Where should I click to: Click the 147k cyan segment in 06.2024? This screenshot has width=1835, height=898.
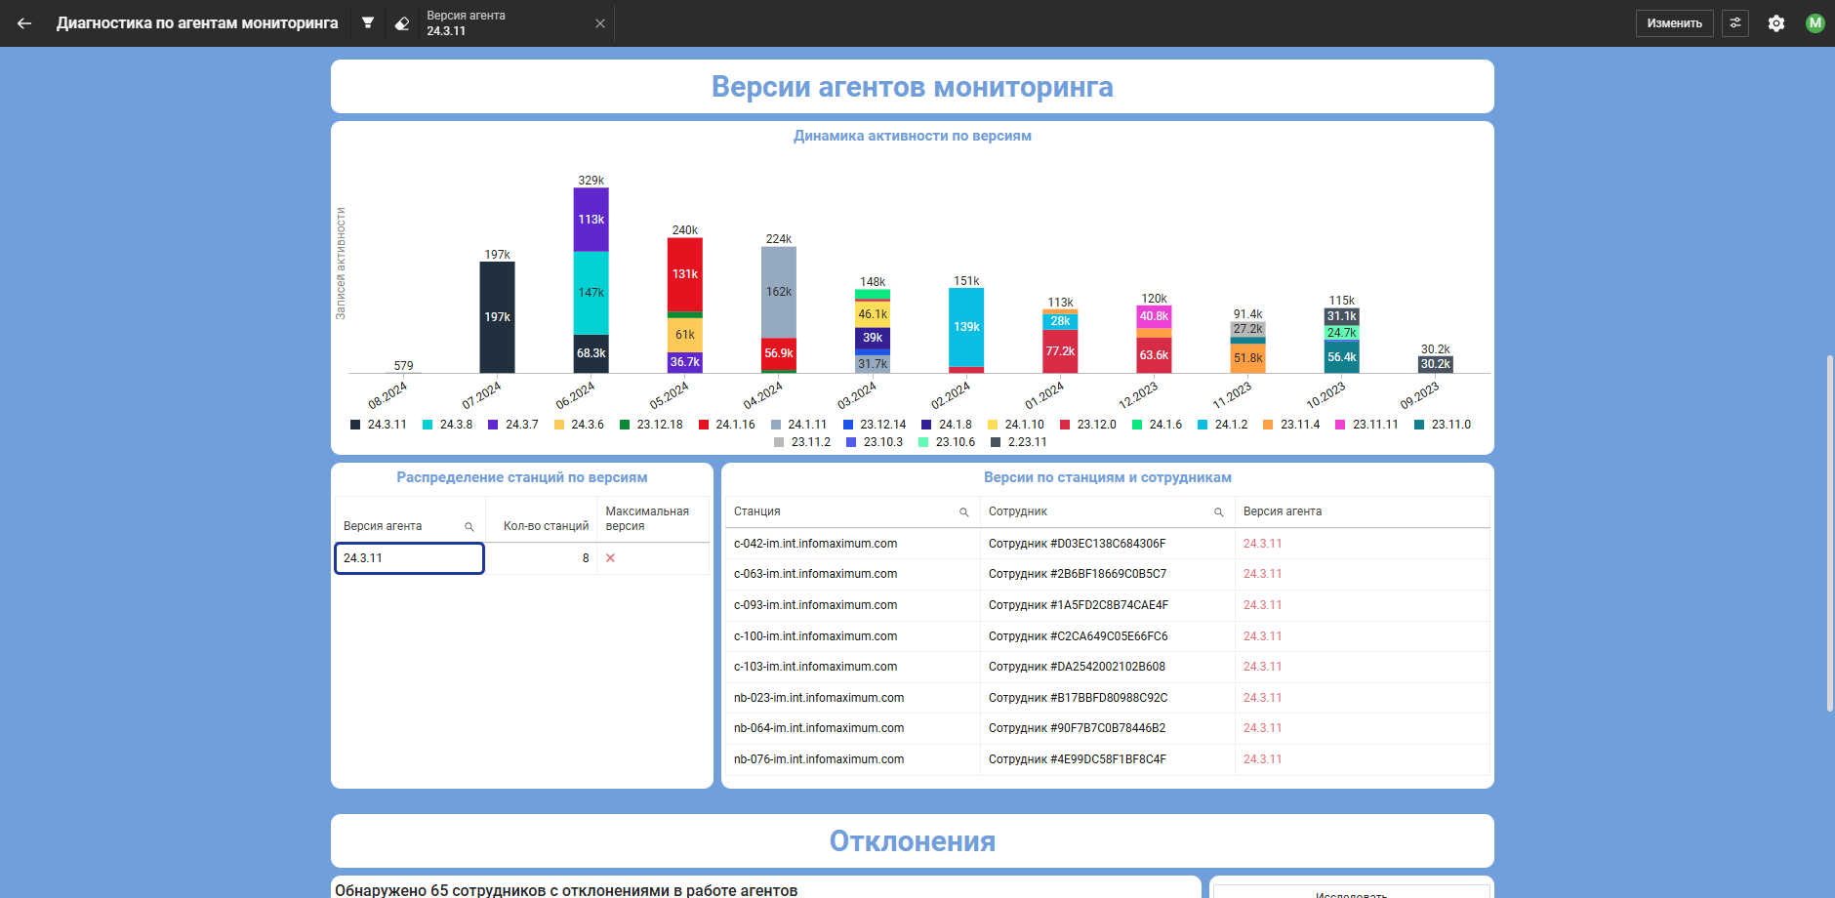click(591, 293)
